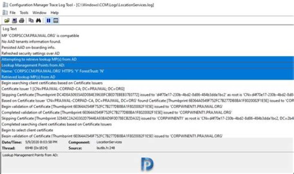The height and width of the screenshot is (174, 294).
Task: Click the Find binoculars toolbar icon
Action: (x=38, y=20)
